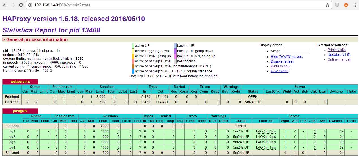The height and width of the screenshot is (157, 359).
Task: Click the pg1 server name cell
Action: point(12,131)
